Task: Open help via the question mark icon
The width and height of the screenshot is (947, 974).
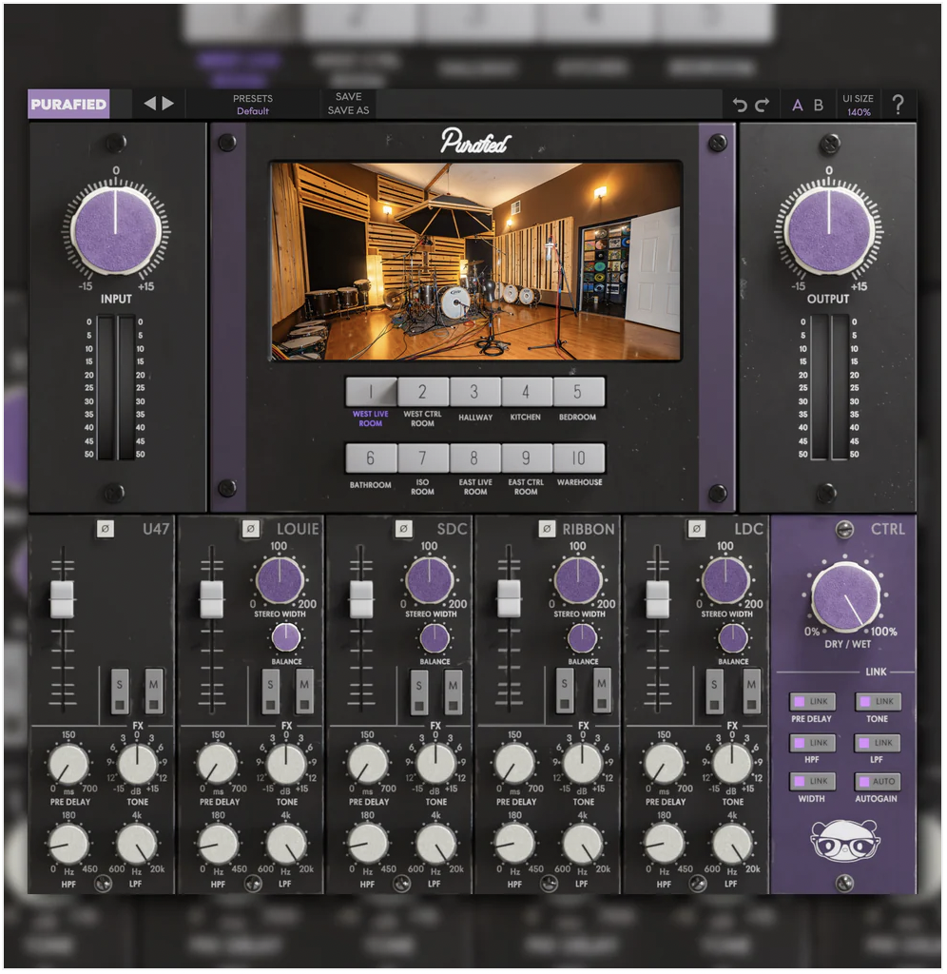Action: (899, 105)
